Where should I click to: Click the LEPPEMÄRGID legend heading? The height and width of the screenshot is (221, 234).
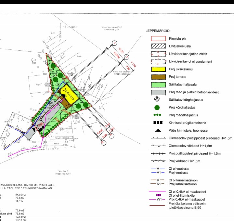[x=159, y=31]
